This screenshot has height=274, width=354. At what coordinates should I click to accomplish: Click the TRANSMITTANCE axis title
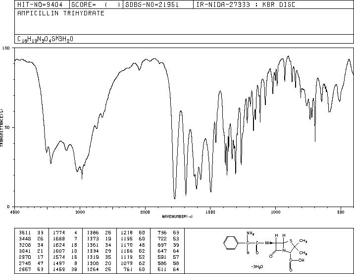(1, 127)
